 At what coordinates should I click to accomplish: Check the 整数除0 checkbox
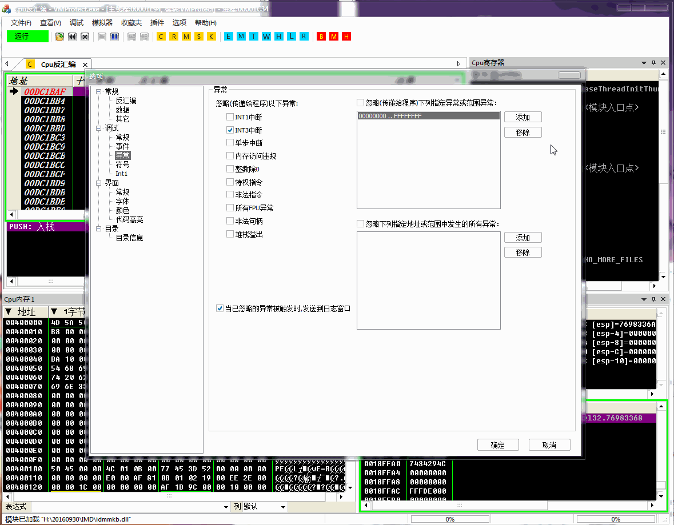coord(230,169)
